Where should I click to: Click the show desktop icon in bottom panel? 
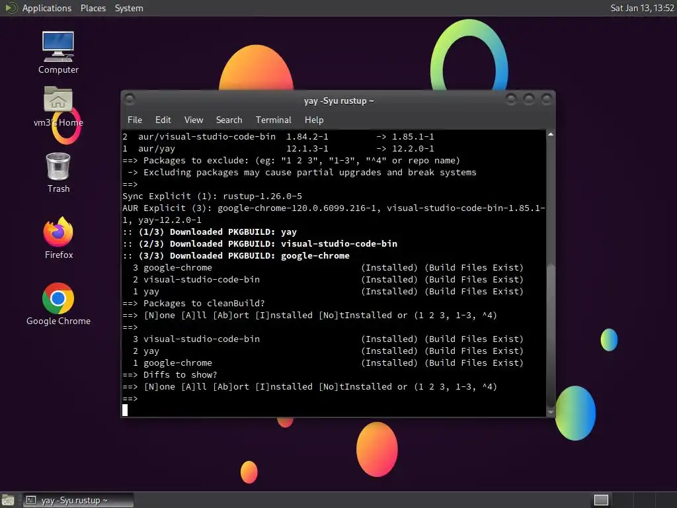(x=8, y=500)
